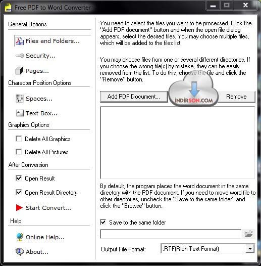Viewport: 261px width, 266px height.
Task: Click the browse folder icon button
Action: [x=248, y=234]
